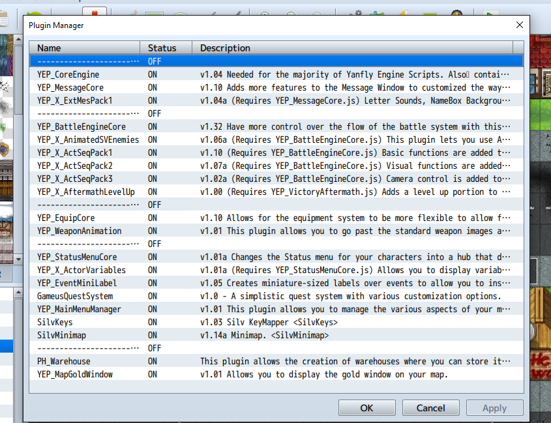The height and width of the screenshot is (423, 551).
Task: Select the YEP_MapGoldWindow plugin name
Action: [x=75, y=374]
